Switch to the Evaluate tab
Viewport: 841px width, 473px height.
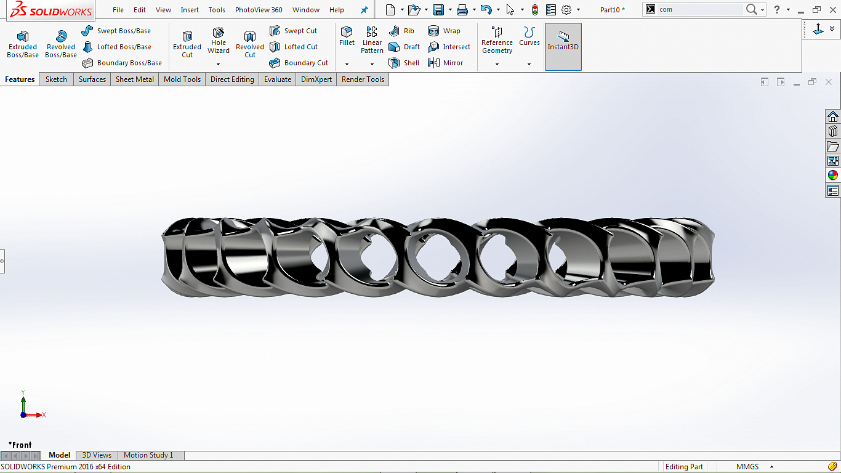click(278, 79)
